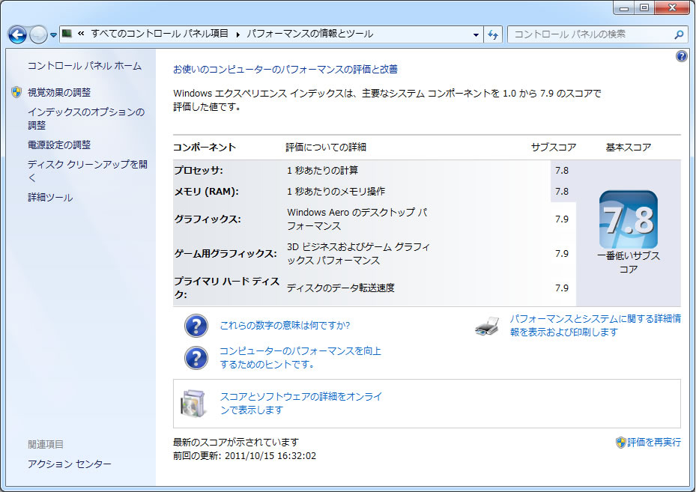
Task: Expand breadcrumb arrow after すべてのコントロール パネル項目
Action: (x=238, y=34)
